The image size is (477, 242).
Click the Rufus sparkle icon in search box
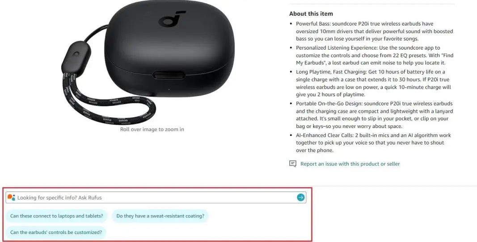[x=11, y=197]
